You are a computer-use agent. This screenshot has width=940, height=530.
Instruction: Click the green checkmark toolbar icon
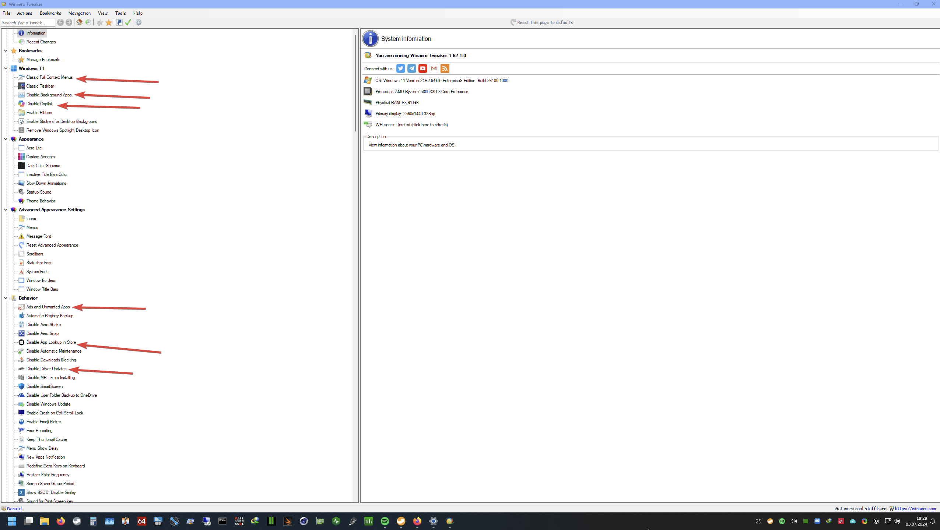pyautogui.click(x=128, y=22)
